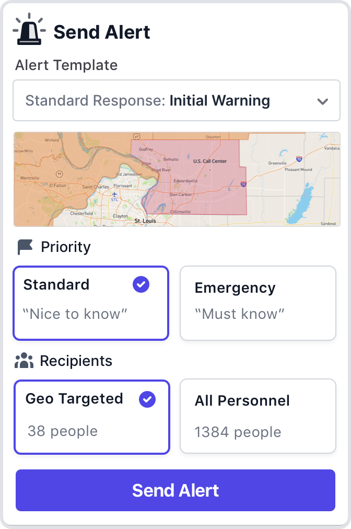Click St. Louis label on the map
Screen dimensions: 351x529
145,221
